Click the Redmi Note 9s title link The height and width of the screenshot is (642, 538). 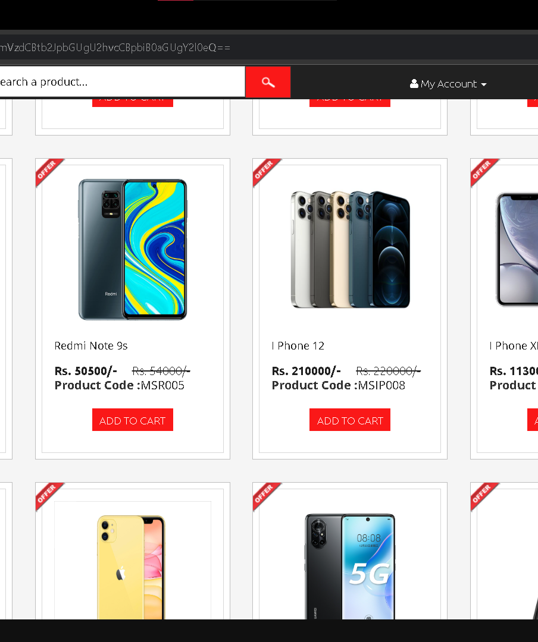pos(91,345)
